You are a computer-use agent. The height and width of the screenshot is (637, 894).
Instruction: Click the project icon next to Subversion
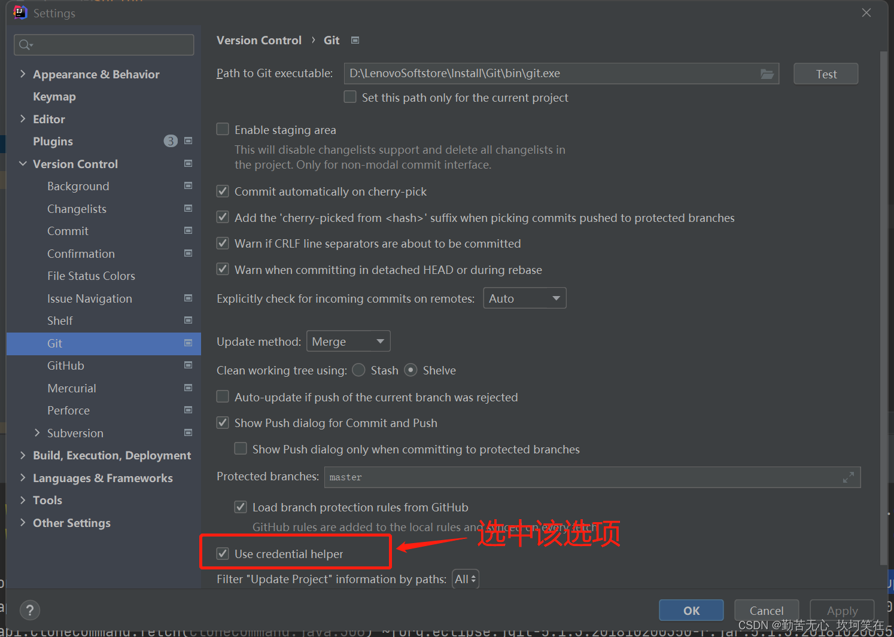pyautogui.click(x=188, y=432)
